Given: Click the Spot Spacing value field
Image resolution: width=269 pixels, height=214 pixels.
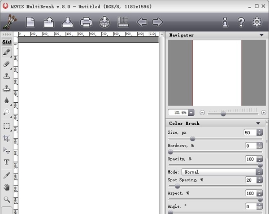Looking at the screenshot, I should coord(251,180).
